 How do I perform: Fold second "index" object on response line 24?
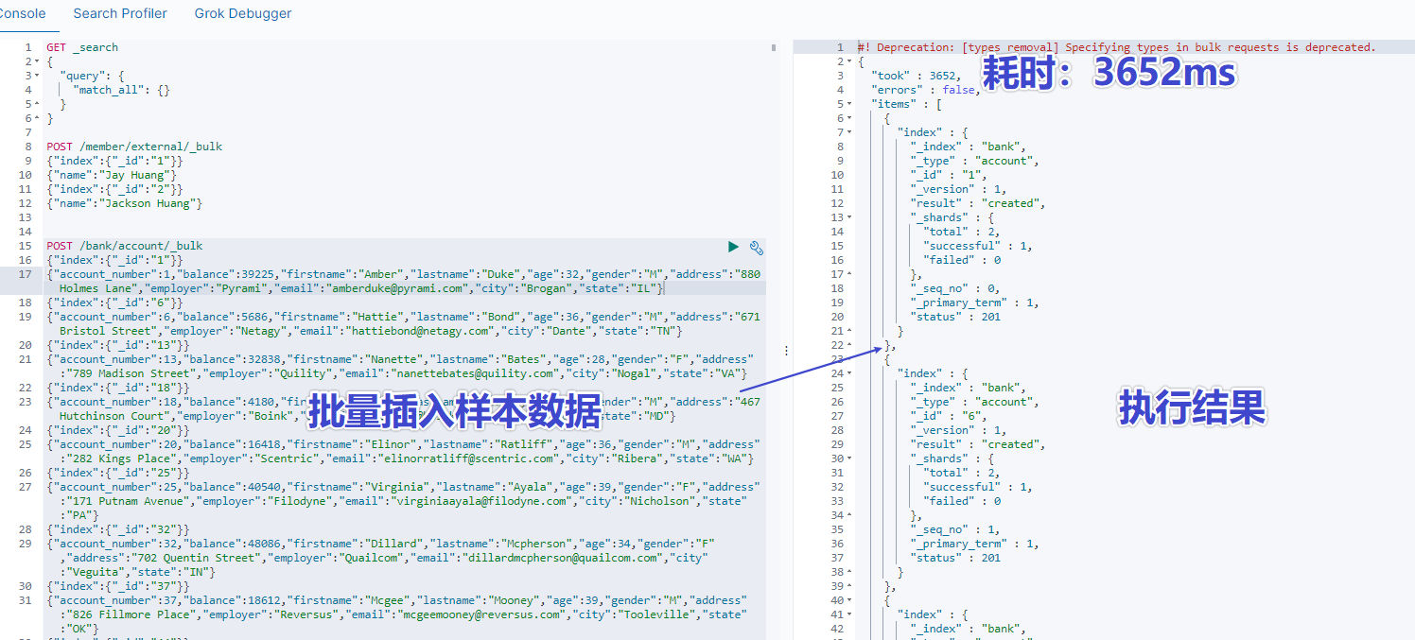(x=848, y=373)
